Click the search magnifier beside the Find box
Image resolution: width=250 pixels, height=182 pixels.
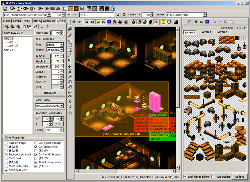pos(118,15)
